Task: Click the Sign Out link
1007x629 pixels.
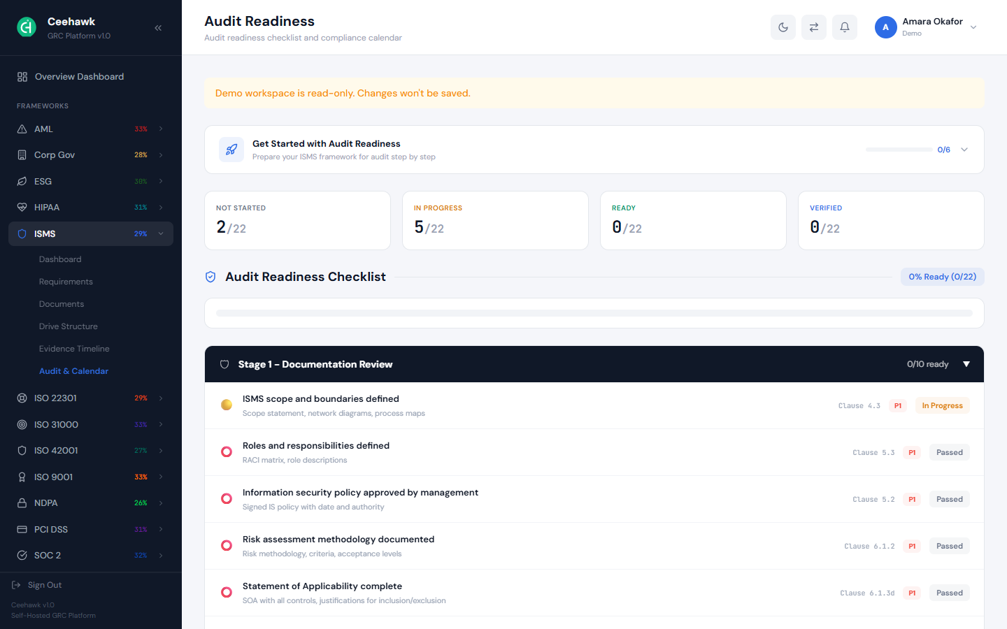Action: point(45,585)
